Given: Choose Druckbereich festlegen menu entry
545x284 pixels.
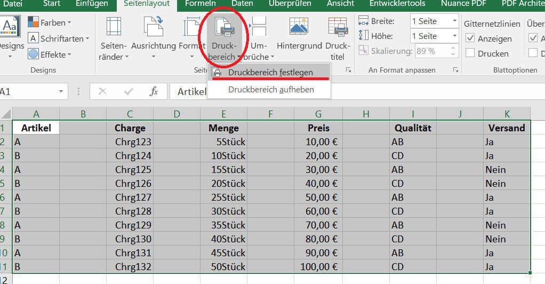Looking at the screenshot, I should click(x=269, y=73).
